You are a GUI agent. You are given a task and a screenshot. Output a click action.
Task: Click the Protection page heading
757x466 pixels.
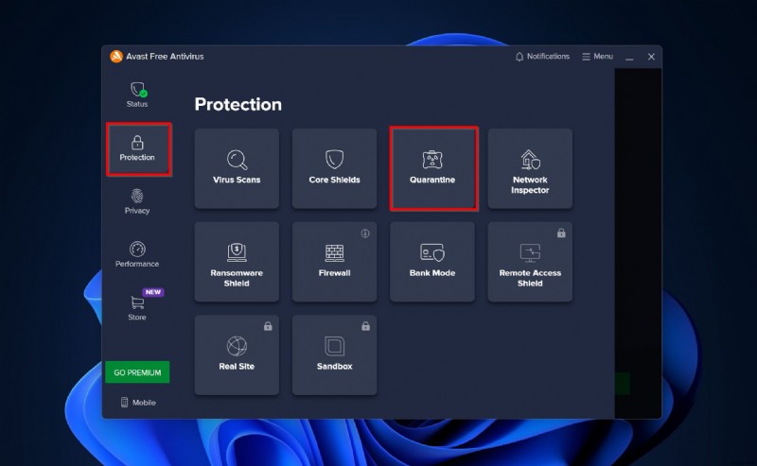coord(238,104)
